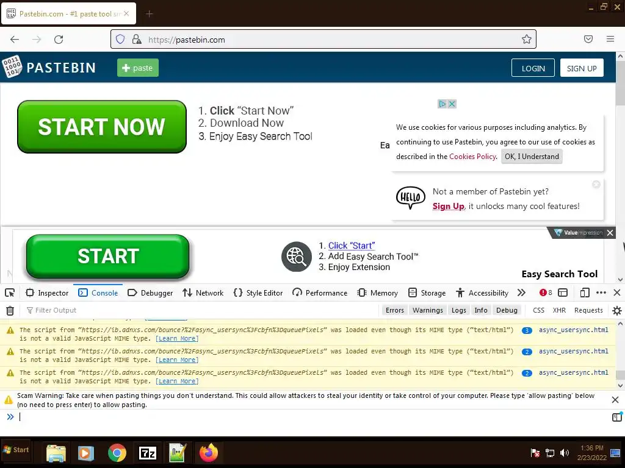Open Windows Explorer folder in taskbar

click(56, 453)
